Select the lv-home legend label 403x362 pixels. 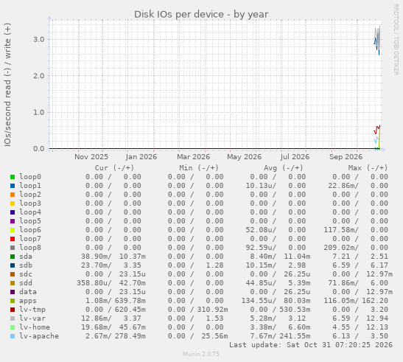[x=35, y=327]
